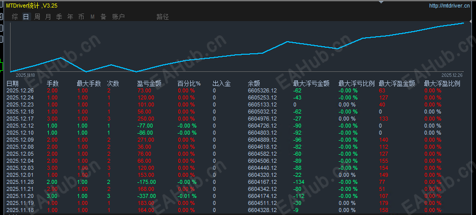Image resolution: width=476 pixels, height=215 pixels.
Task: Click the 最大浮盈比例 column header
Action: click(x=442, y=84)
